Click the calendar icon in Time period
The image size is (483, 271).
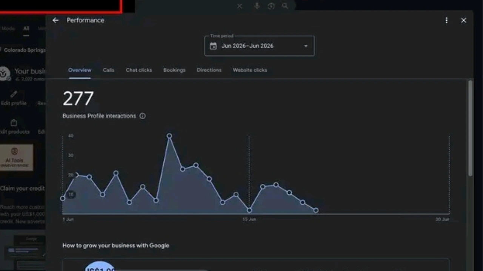pos(213,46)
